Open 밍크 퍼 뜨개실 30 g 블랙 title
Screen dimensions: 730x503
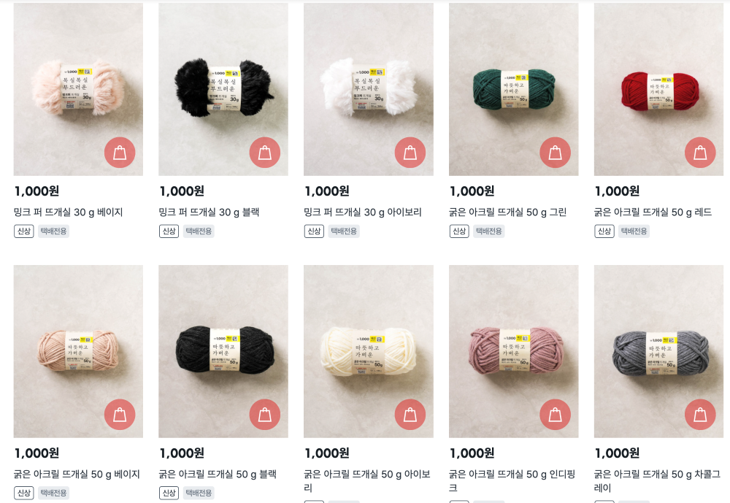click(209, 212)
